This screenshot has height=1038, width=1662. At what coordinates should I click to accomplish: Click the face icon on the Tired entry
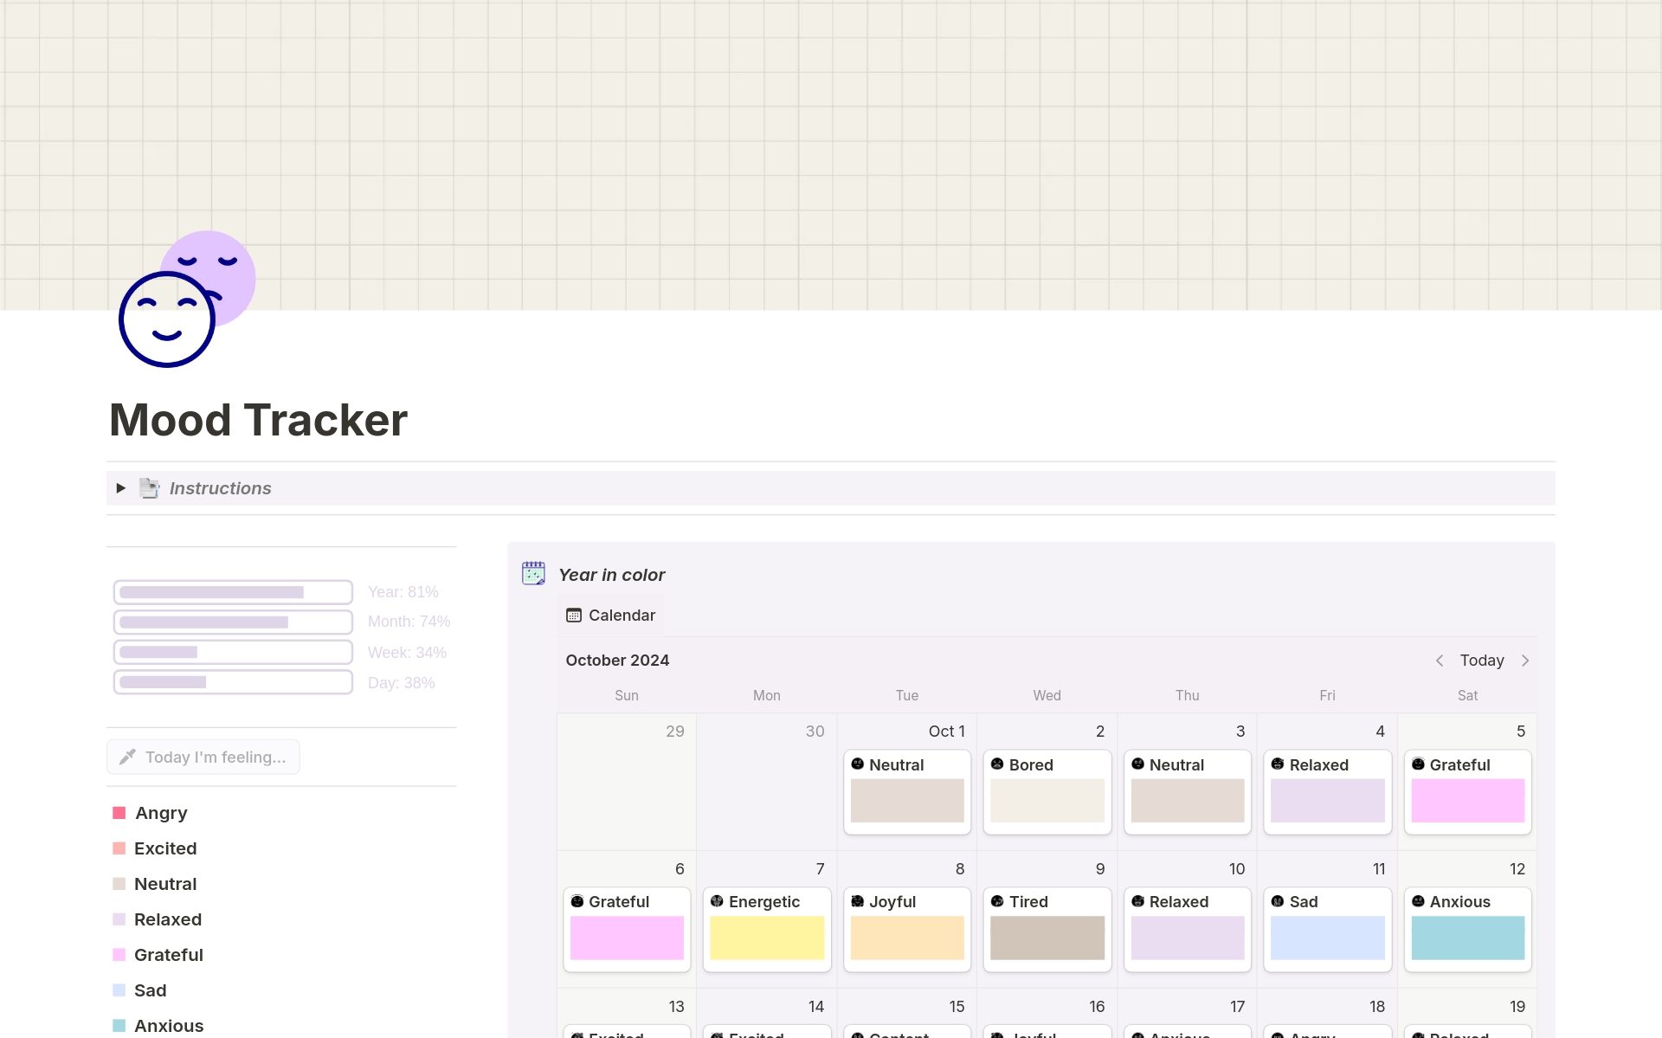[997, 901]
